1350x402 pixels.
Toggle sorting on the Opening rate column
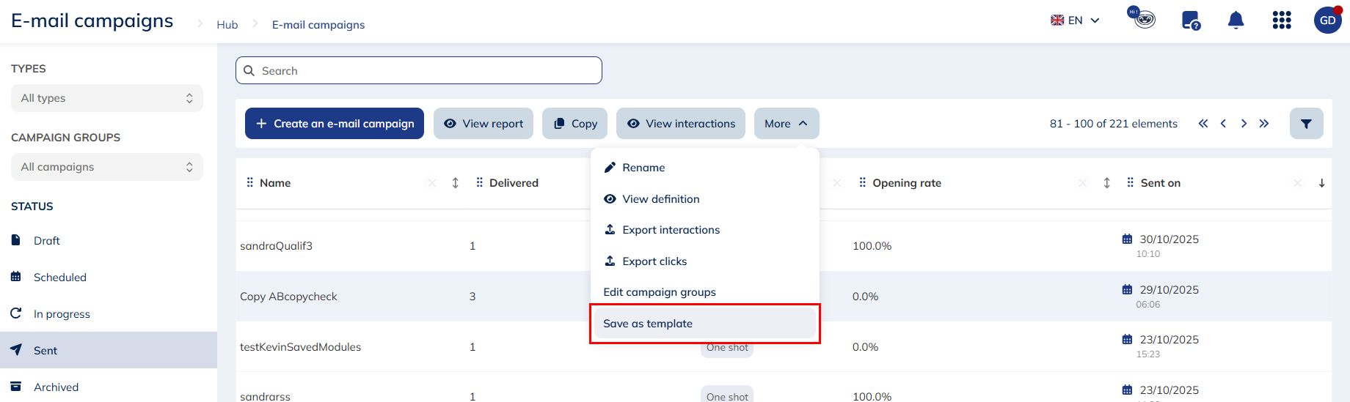click(1106, 183)
